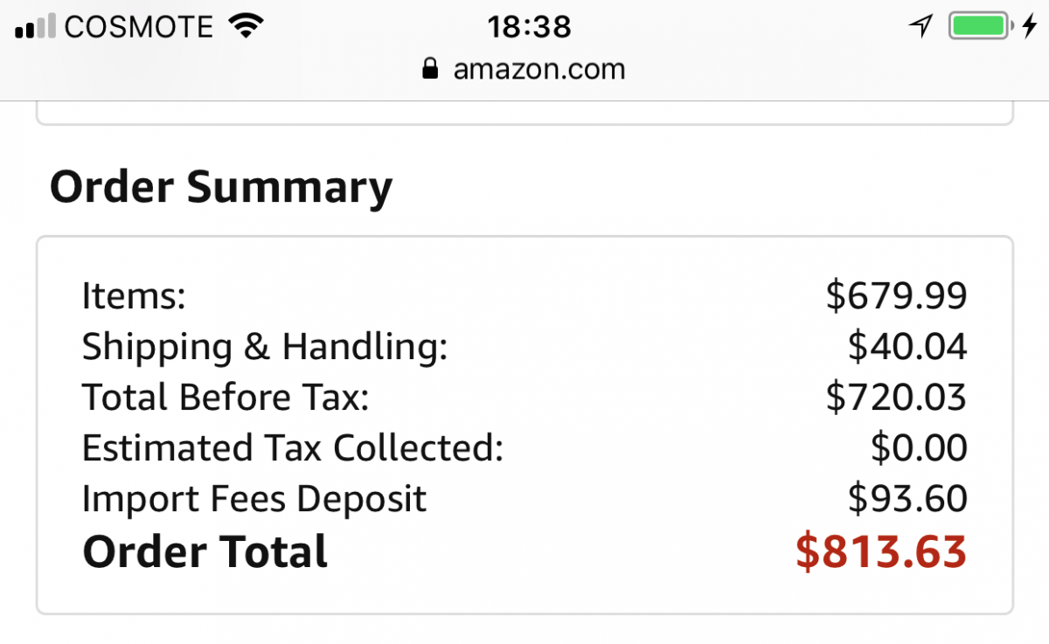1049x644 pixels.
Task: Tap the COSMOTE carrier label
Action: 139,27
